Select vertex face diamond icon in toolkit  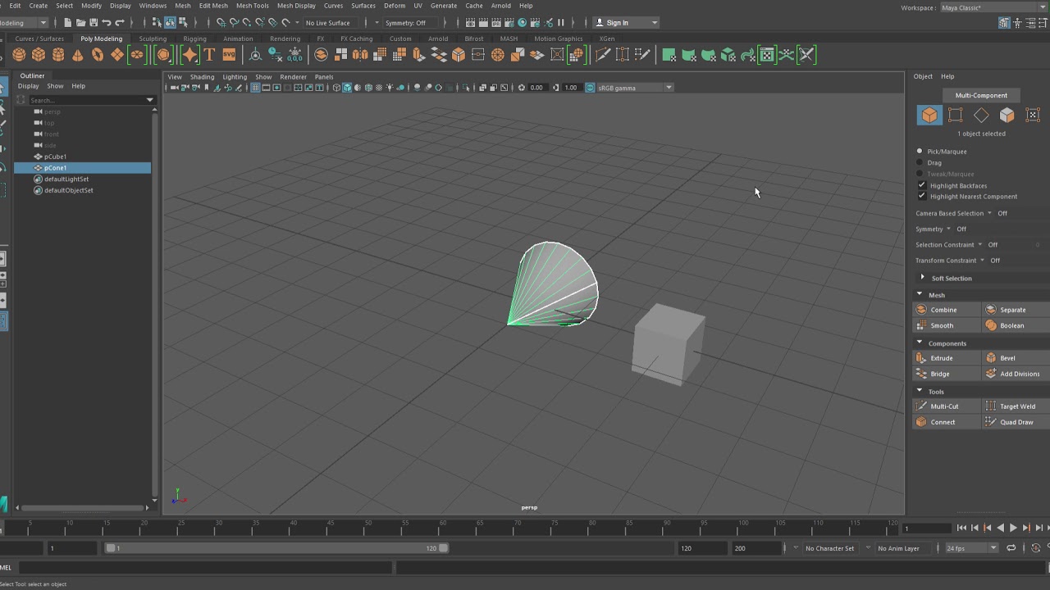(x=981, y=116)
